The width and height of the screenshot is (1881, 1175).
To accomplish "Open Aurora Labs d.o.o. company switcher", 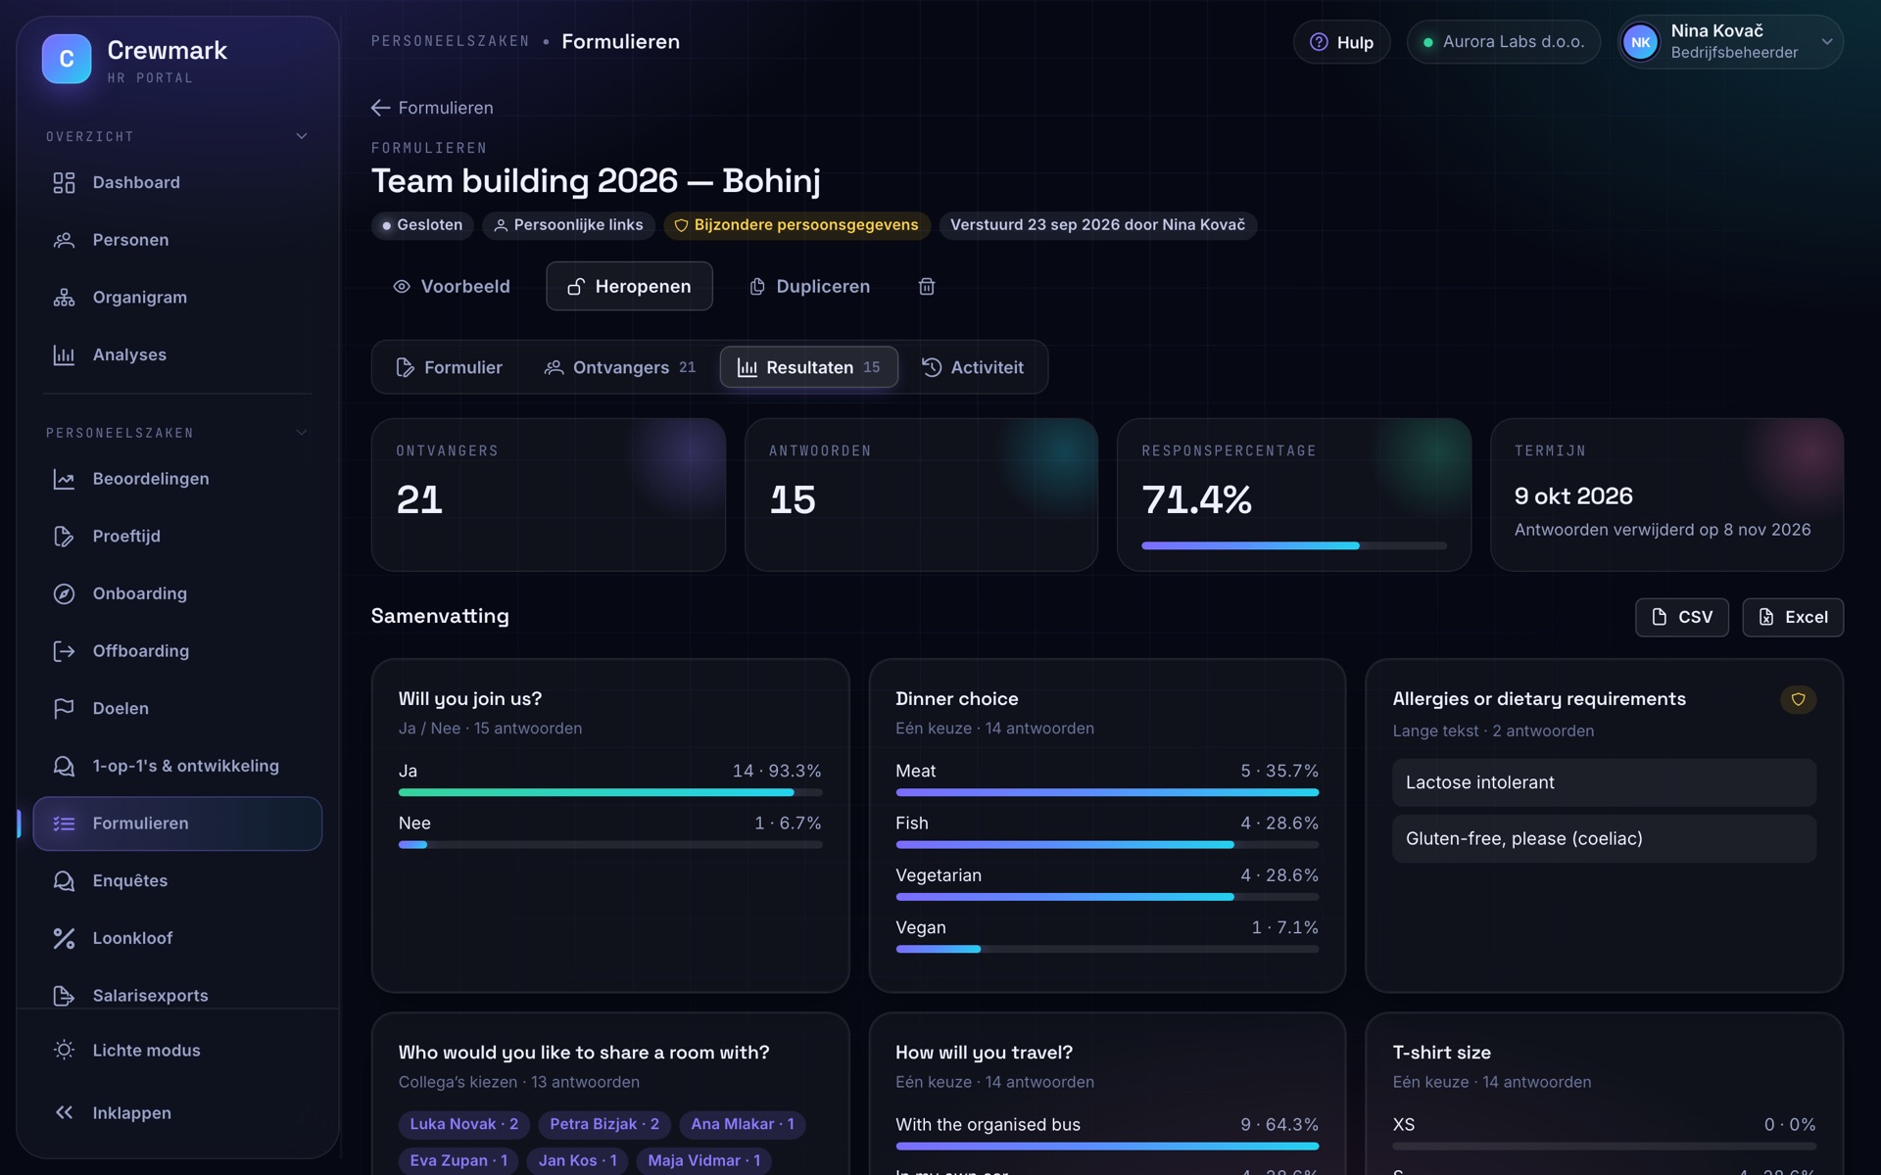I will coord(1503,42).
